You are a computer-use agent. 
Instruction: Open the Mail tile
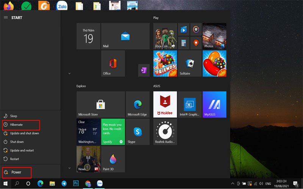125,36
